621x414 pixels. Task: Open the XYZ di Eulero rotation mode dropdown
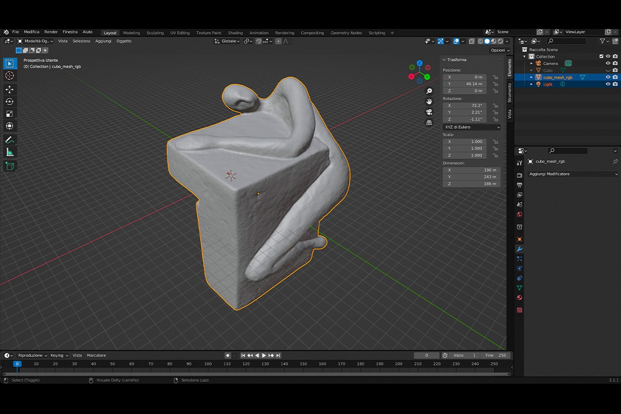click(471, 127)
